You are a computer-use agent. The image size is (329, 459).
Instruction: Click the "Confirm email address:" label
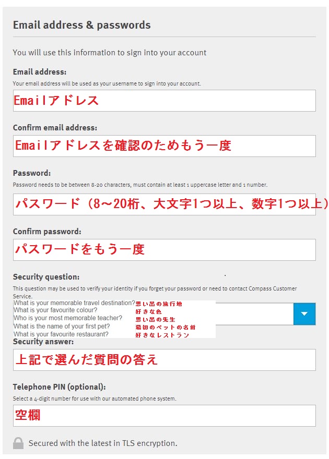click(x=55, y=128)
